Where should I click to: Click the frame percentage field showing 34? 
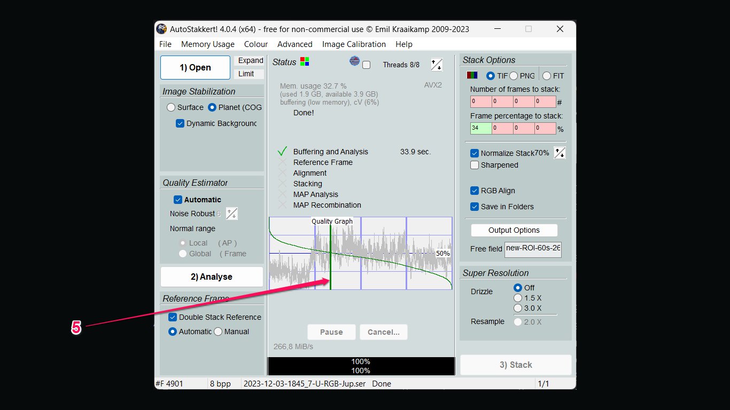tap(481, 128)
